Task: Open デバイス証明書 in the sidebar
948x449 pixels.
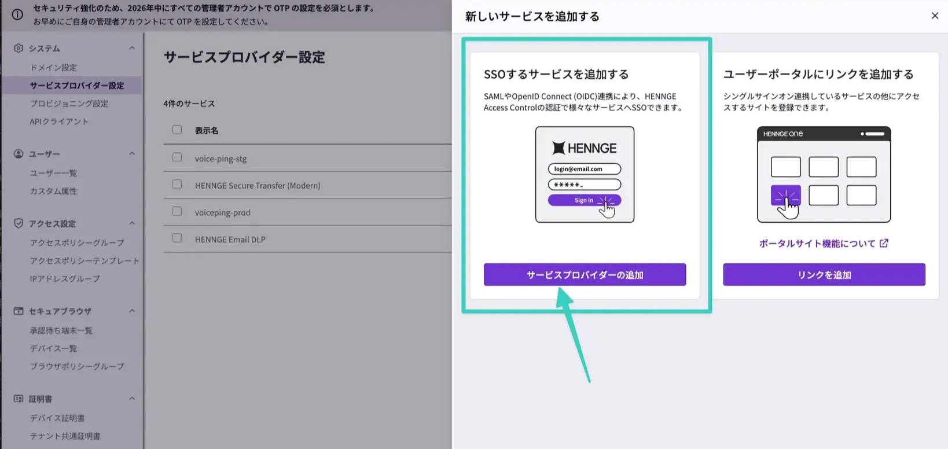Action: [57, 418]
